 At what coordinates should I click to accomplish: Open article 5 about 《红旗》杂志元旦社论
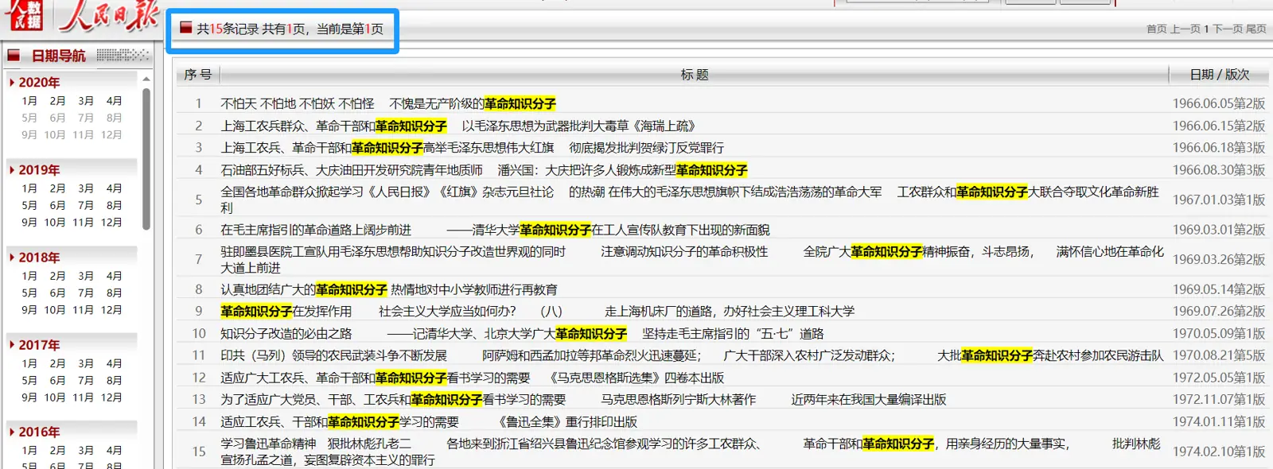(x=690, y=200)
